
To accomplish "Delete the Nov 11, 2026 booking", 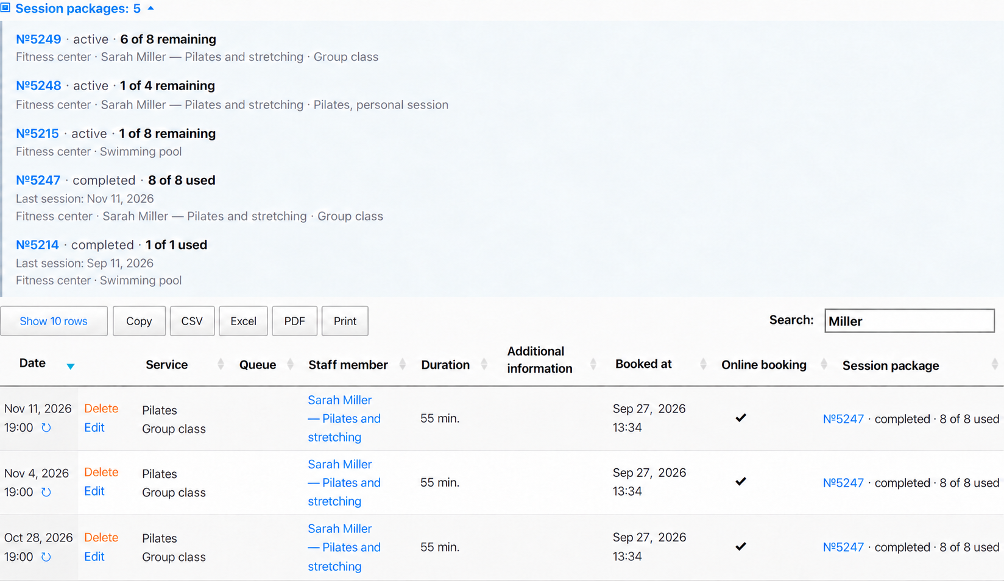I will [x=101, y=409].
